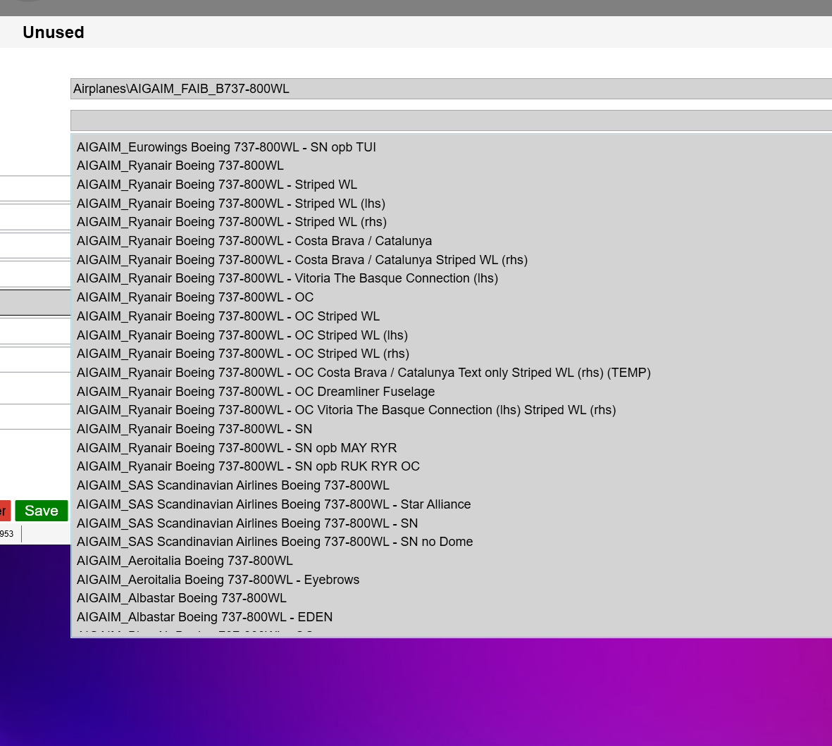The image size is (832, 746).
Task: Click the empty title selection field
Action: click(451, 120)
